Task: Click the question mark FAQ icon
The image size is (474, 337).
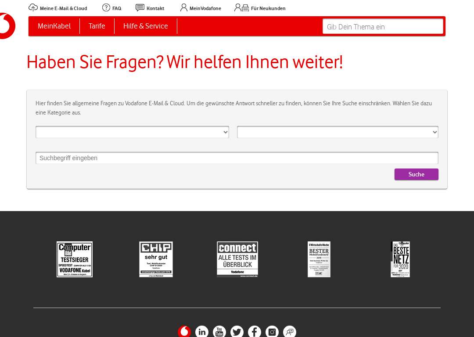Action: (x=106, y=7)
